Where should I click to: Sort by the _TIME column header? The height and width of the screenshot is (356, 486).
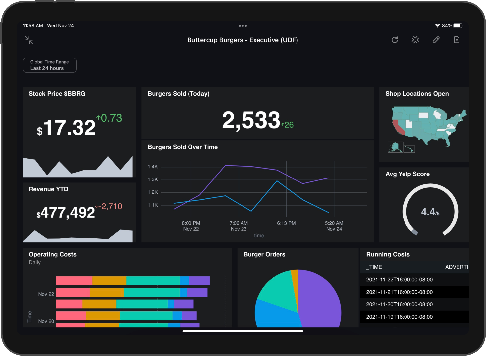(x=374, y=267)
